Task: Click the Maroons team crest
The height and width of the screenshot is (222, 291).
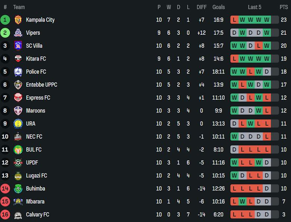Action: (18, 111)
